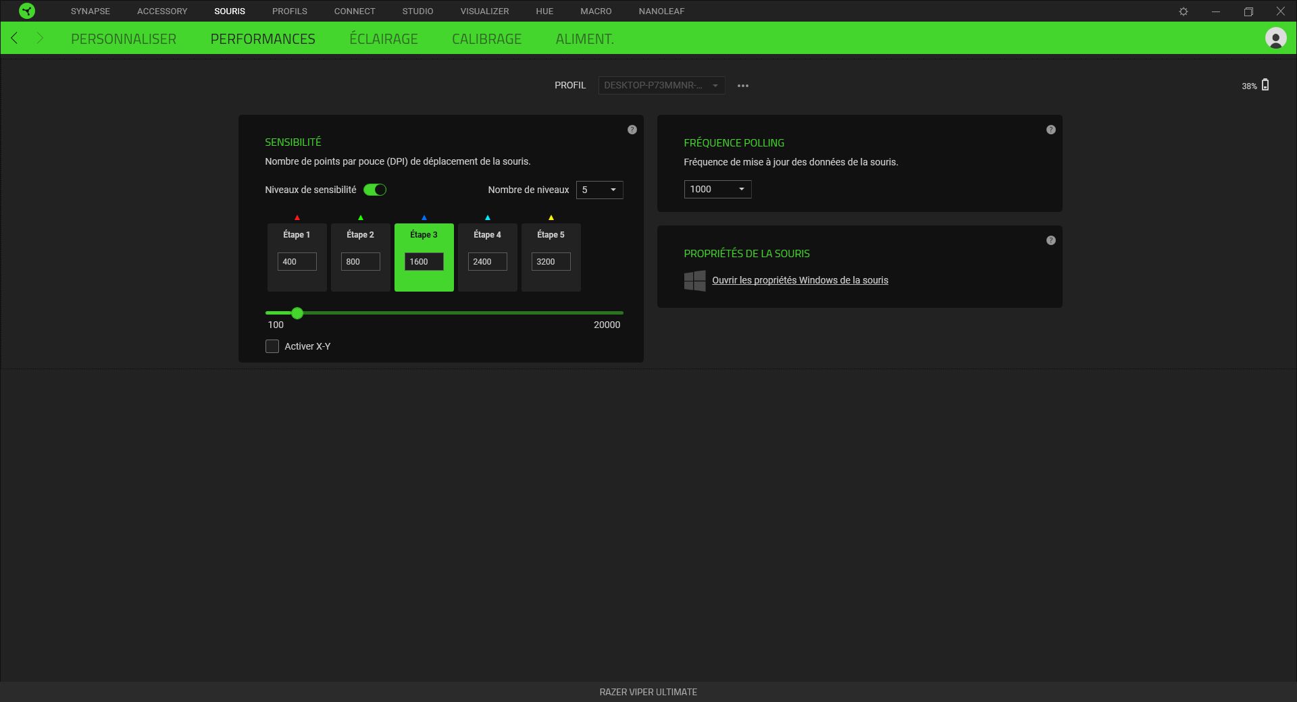Toggle Niveaux de sensibilité switch
Viewport: 1297px width, 702px height.
tap(375, 190)
